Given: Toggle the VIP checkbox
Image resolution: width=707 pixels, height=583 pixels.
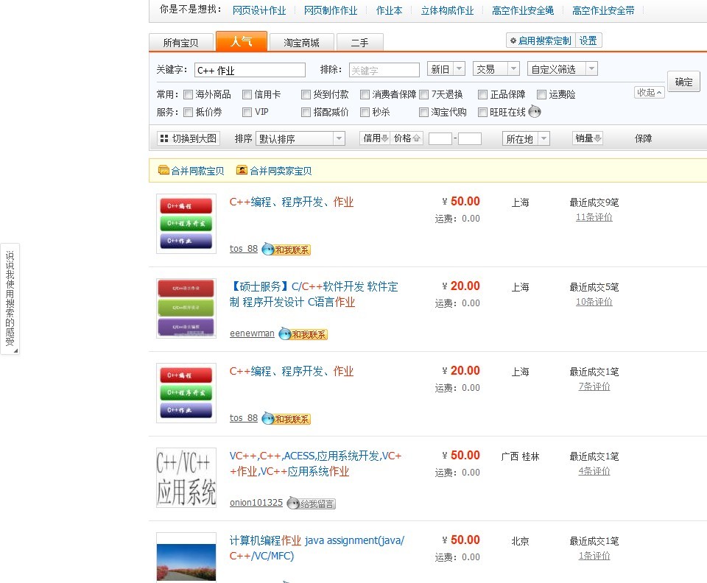Looking at the screenshot, I should click(247, 112).
